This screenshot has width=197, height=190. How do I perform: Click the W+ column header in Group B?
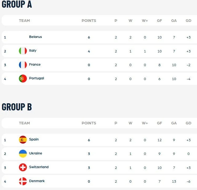click(x=145, y=123)
